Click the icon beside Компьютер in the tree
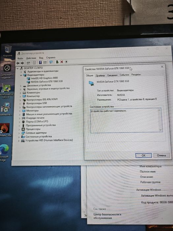Viewport: 173px width, 231px height. click(24, 96)
